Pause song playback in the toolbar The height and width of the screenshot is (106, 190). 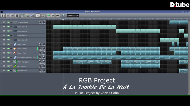3,16
